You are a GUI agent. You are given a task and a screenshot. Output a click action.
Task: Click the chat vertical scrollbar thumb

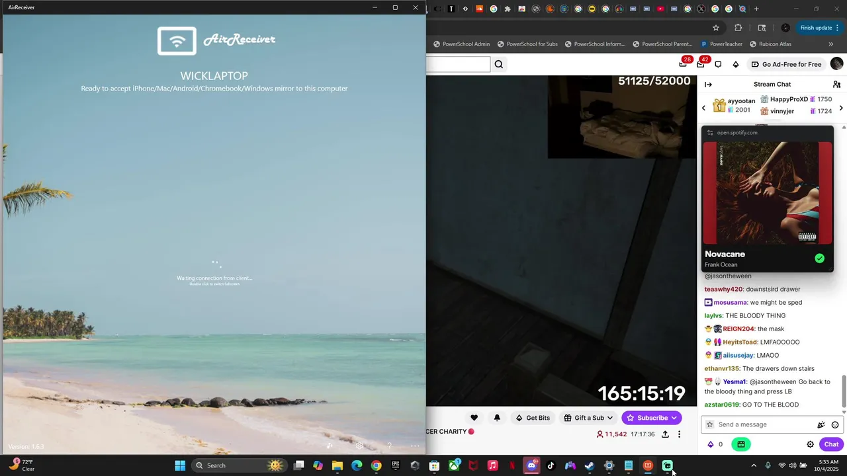(x=844, y=391)
